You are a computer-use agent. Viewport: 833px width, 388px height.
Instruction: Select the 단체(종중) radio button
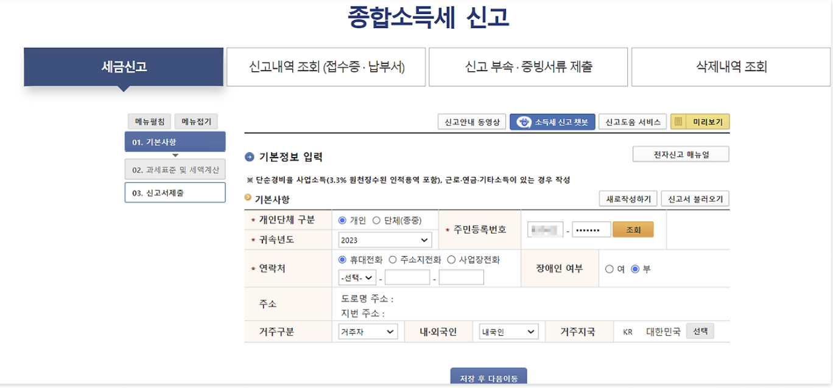(376, 220)
